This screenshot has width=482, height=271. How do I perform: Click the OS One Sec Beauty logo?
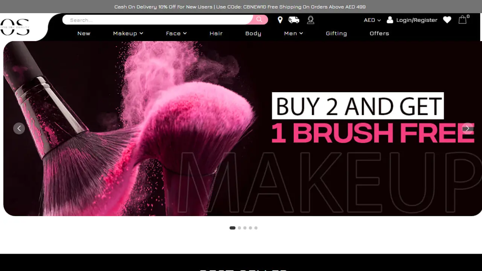(15, 27)
